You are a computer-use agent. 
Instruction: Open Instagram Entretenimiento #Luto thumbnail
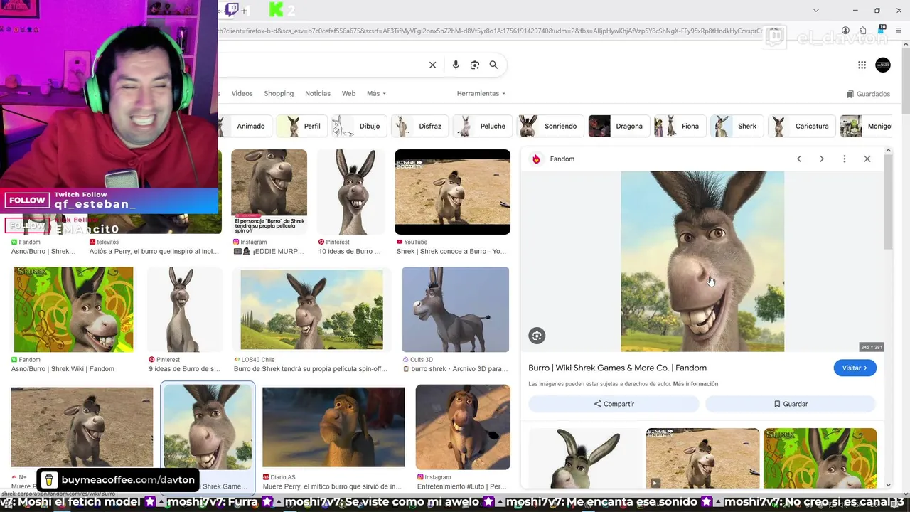(x=463, y=427)
